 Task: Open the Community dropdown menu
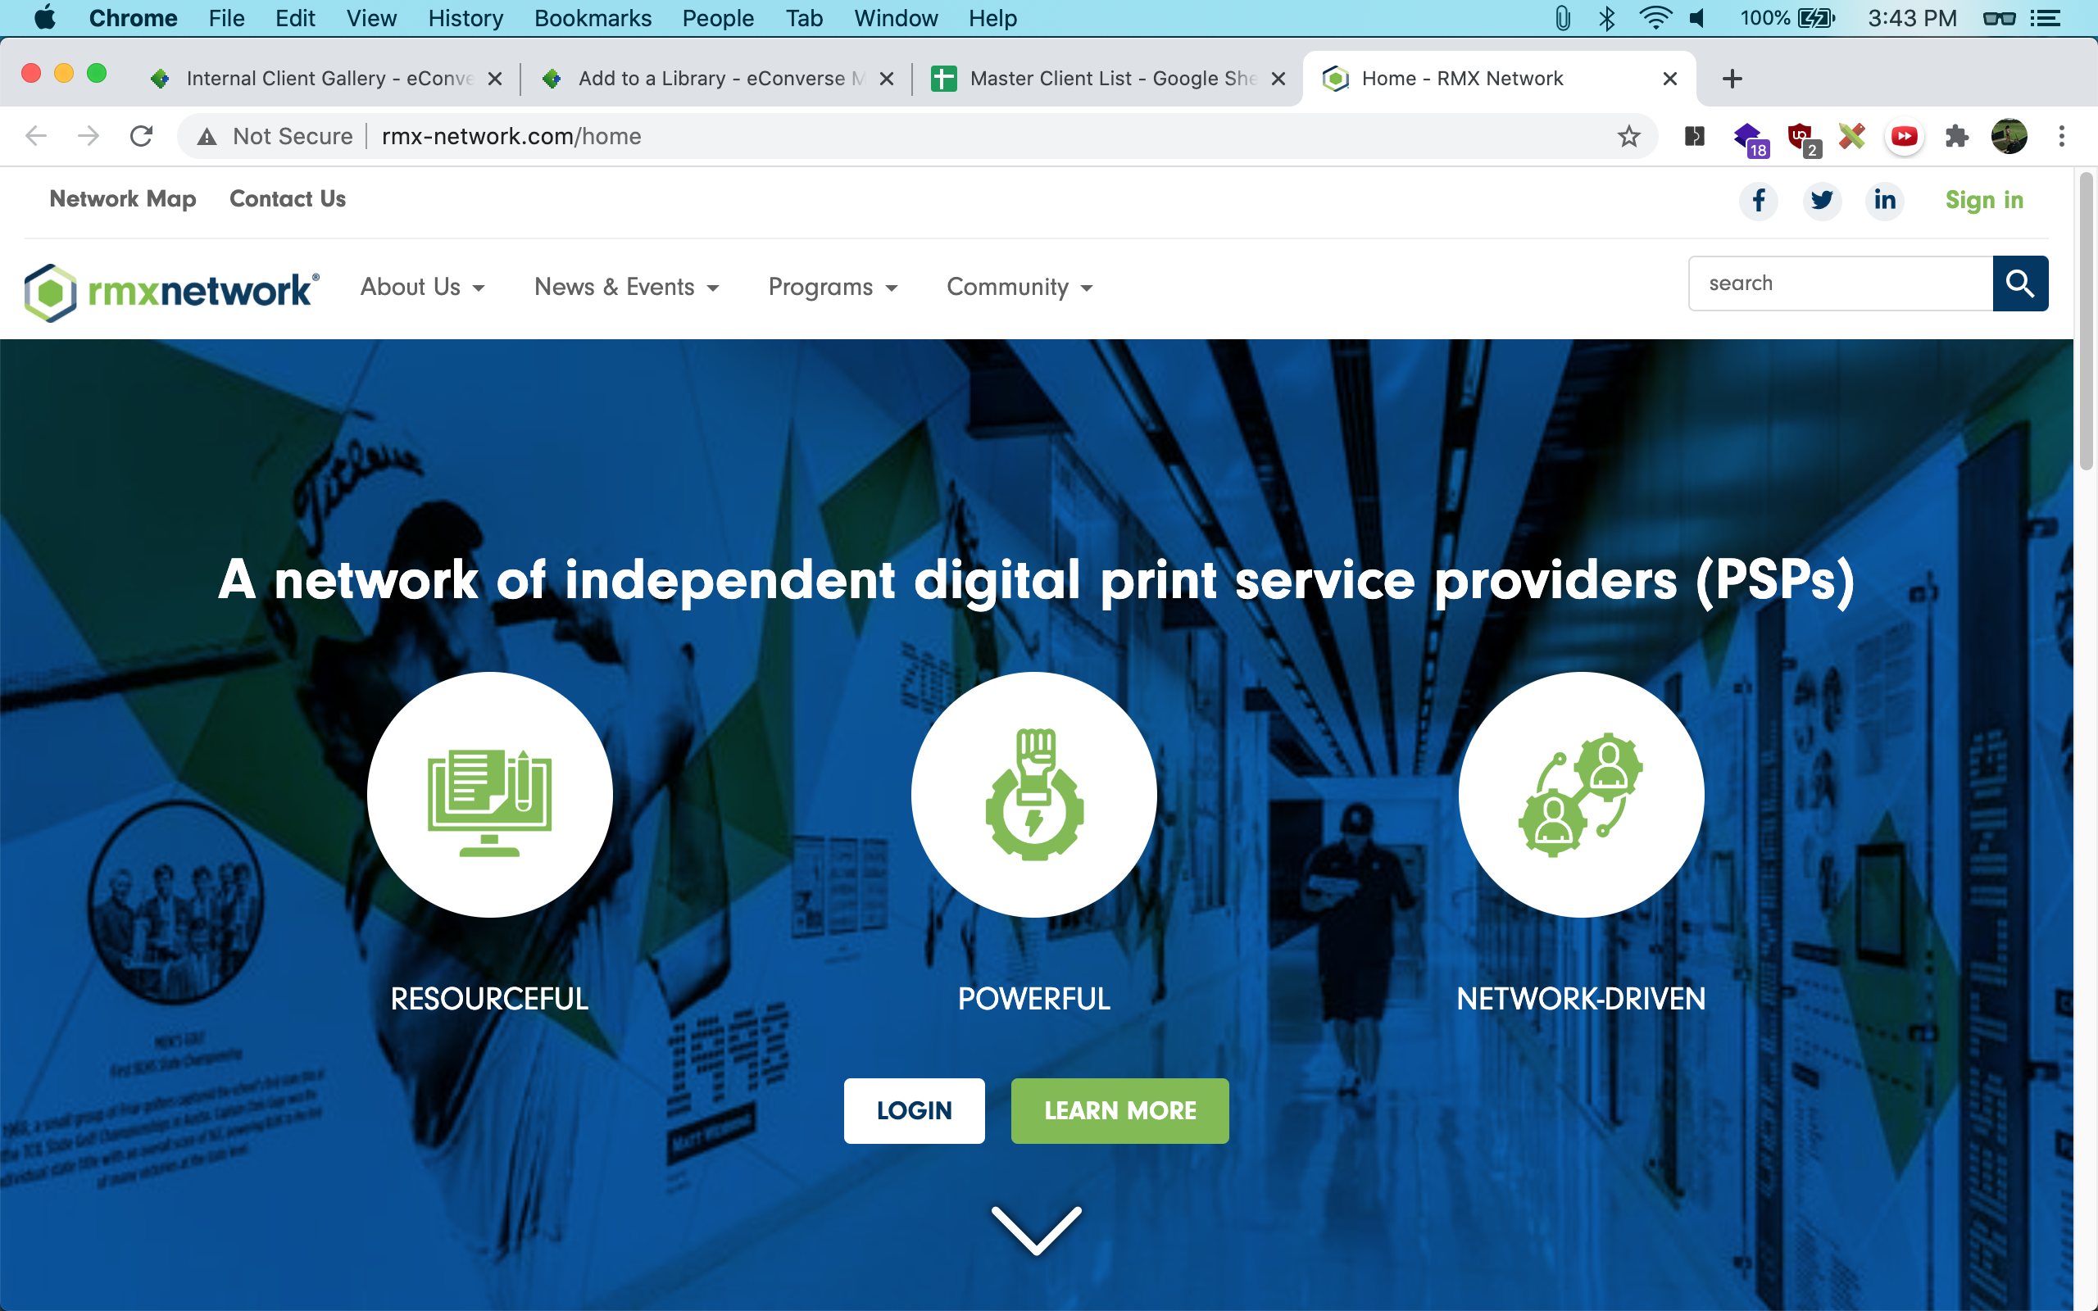pyautogui.click(x=1019, y=287)
